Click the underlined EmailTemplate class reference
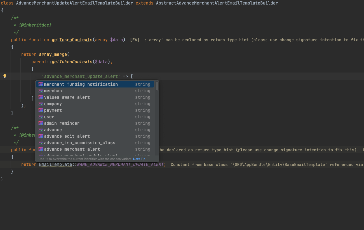Screen dimensions: 364x230 pos(55,165)
